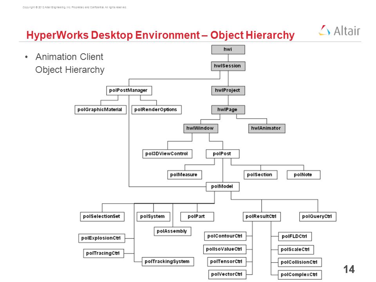376x282 pixels.
Task: Select the poIIsoValueCtrl node
Action: coord(225,249)
